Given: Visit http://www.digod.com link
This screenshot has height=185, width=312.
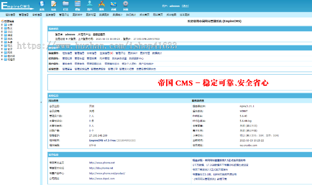Looking at the screenshot, I should [x=102, y=179].
